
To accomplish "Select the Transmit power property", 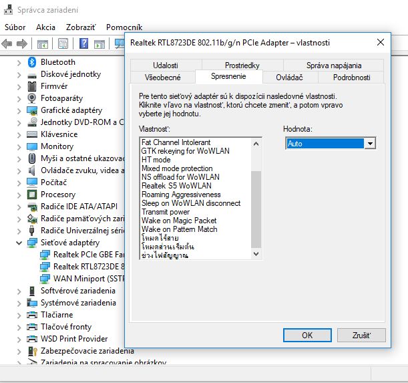I will pos(166,212).
